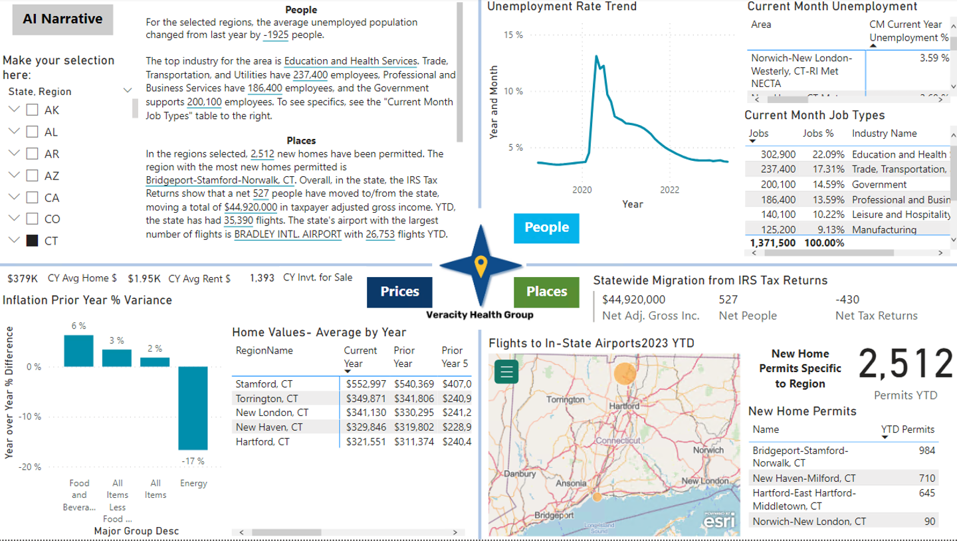Check the CA state checkbox
This screenshot has height=541, width=957.
click(32, 198)
